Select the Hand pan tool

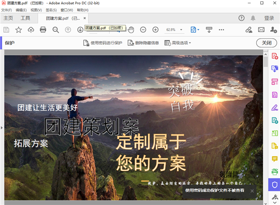131,30
